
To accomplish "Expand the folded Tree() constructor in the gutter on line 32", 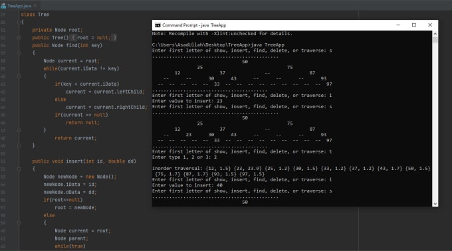I will point(19,38).
